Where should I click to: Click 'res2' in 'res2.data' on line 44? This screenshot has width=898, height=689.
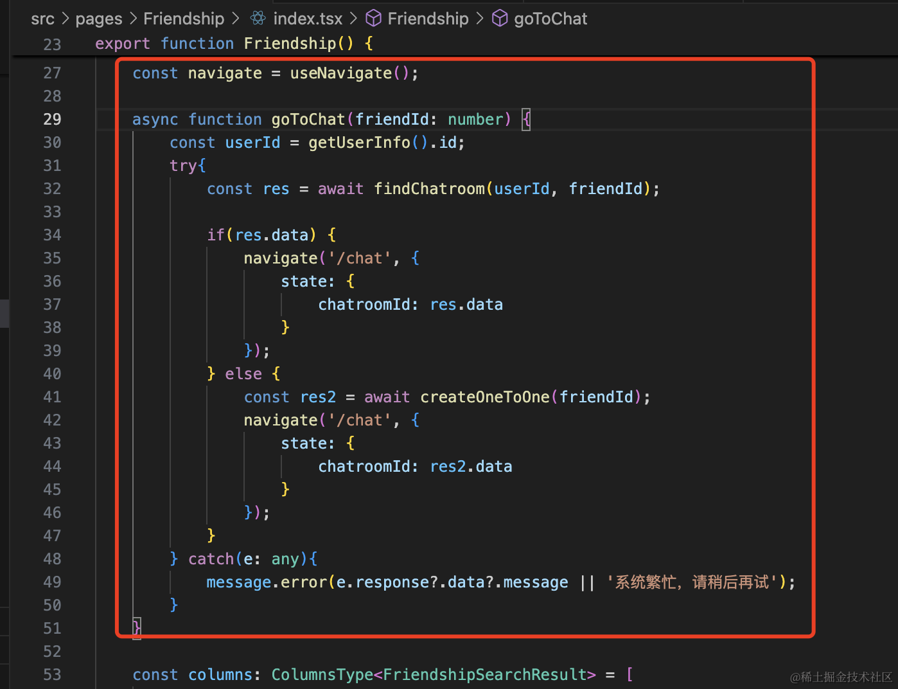point(448,467)
